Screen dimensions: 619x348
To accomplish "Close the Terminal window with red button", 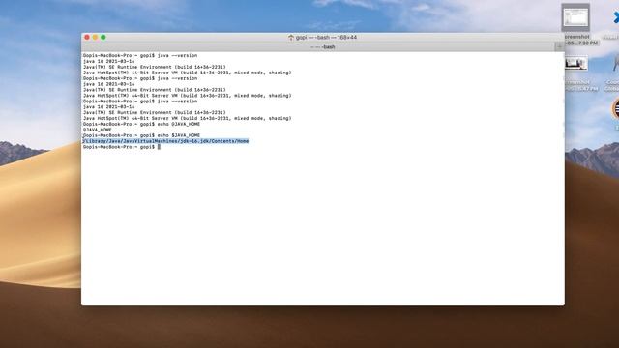I will click(87, 37).
